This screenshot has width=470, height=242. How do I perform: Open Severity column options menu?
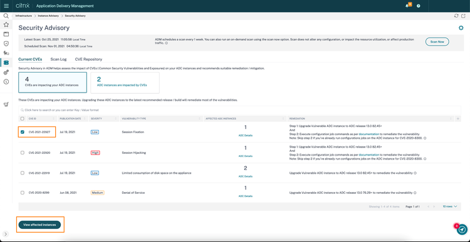115,119
